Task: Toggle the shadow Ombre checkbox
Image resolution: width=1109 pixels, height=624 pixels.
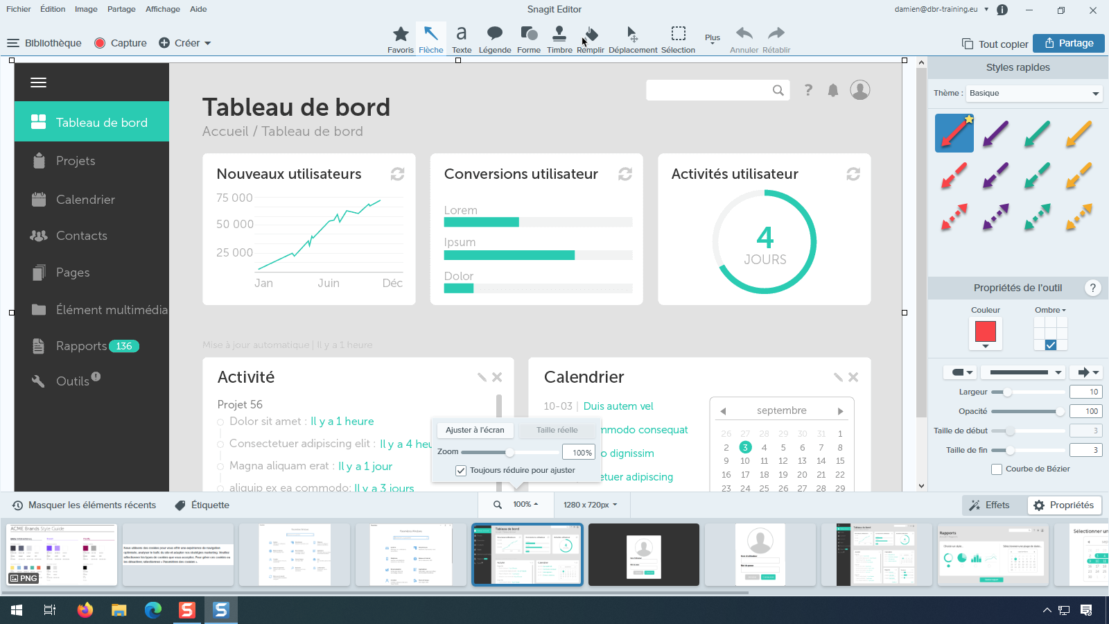Action: point(1051,345)
